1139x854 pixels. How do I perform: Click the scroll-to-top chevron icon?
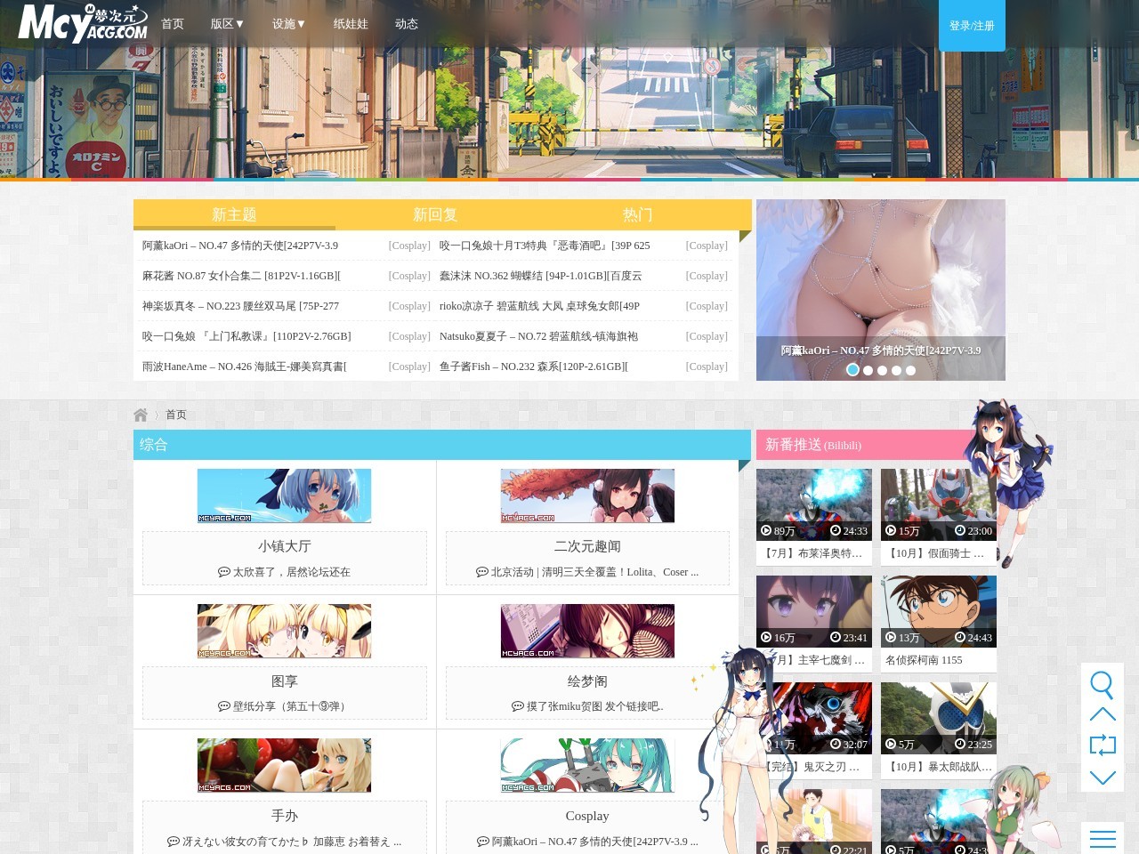point(1103,713)
